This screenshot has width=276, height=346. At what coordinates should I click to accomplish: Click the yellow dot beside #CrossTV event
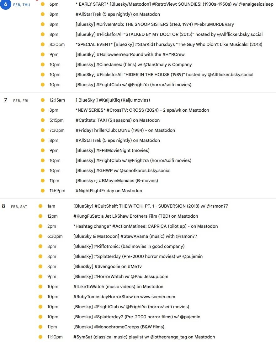pos(43,110)
